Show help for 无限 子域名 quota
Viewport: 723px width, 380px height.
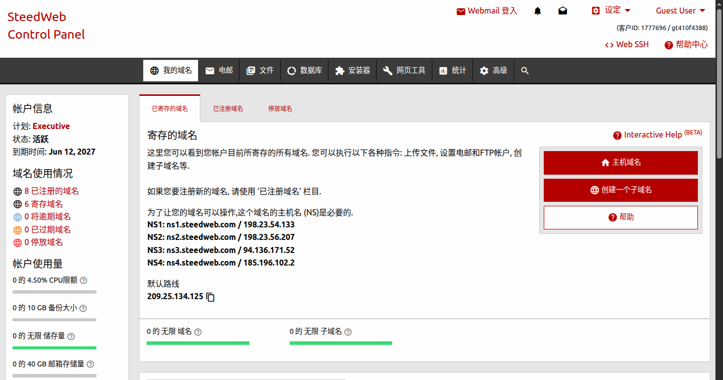[348, 332]
